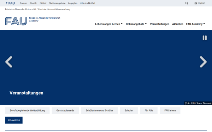Image resolution: width=212 pixels, height=132 pixels.
Task: Select the FAU intern filter
Action: pos(170,111)
